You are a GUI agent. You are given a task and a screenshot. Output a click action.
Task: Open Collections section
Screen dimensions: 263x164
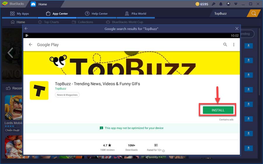click(x=82, y=22)
